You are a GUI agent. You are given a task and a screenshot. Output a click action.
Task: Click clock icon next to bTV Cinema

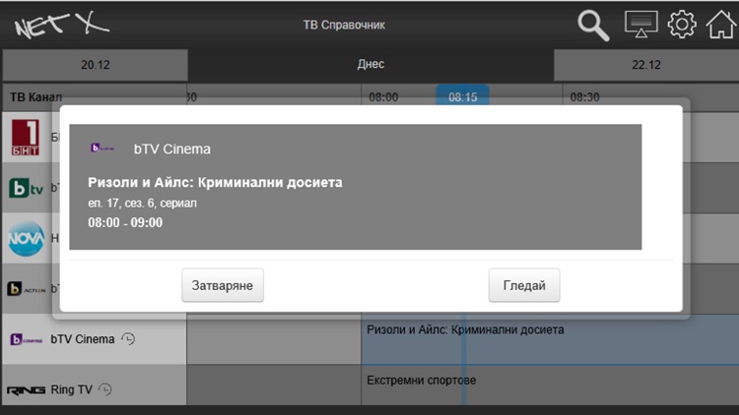pos(128,338)
